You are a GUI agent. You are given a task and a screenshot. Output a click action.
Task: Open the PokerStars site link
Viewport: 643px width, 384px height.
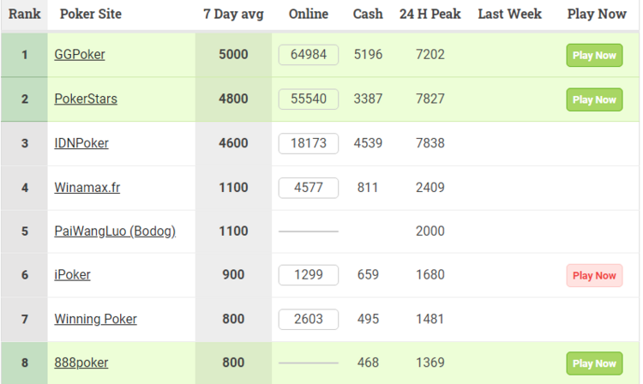86,99
